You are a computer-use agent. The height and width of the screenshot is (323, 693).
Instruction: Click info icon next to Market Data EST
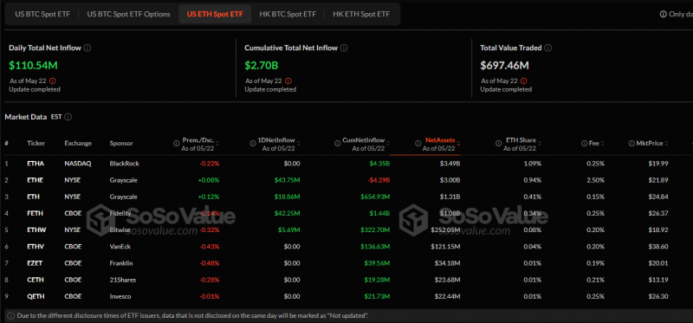pyautogui.click(x=68, y=117)
